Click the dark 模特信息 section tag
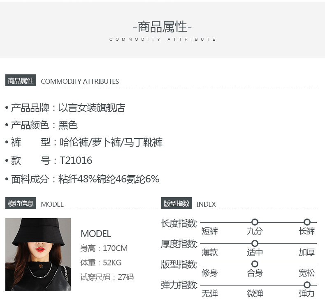 [x=21, y=203]
